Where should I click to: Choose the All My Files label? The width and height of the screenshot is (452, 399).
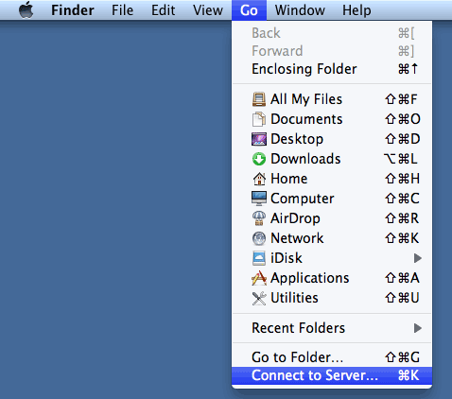pos(306,99)
